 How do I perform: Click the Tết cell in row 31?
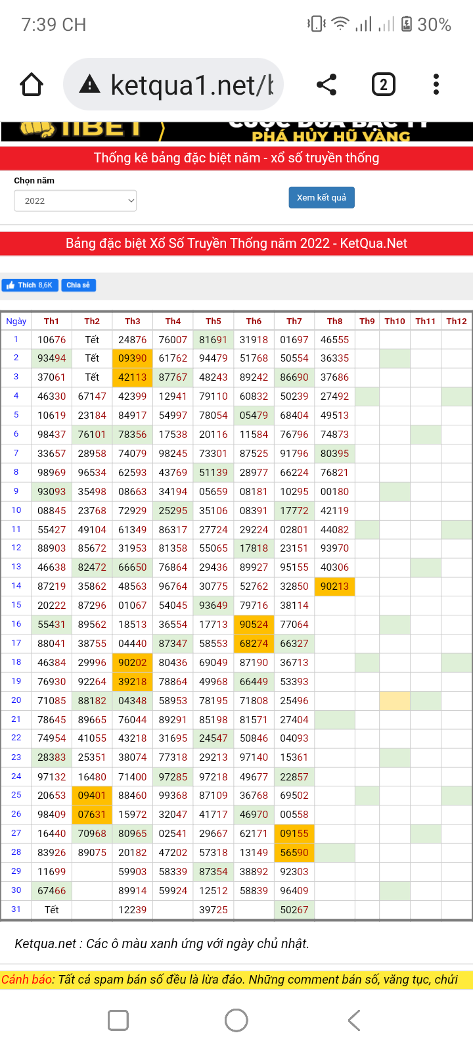tap(51, 910)
